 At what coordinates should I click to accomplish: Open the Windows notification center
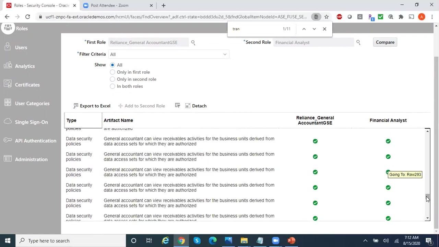(x=429, y=240)
